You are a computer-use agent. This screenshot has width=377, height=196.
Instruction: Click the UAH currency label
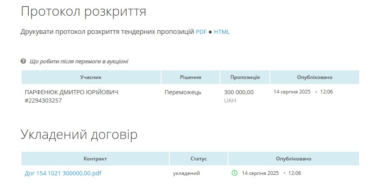(230, 100)
